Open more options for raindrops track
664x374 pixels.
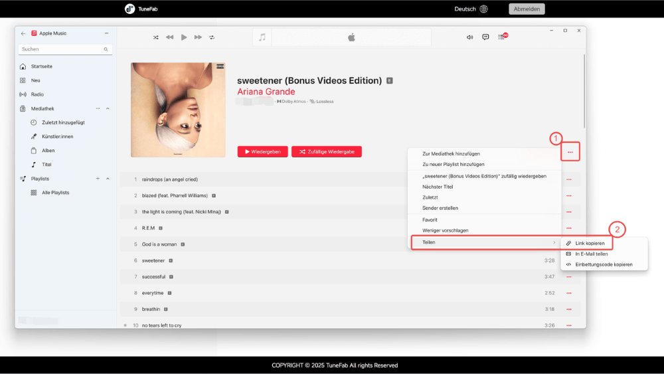point(569,179)
